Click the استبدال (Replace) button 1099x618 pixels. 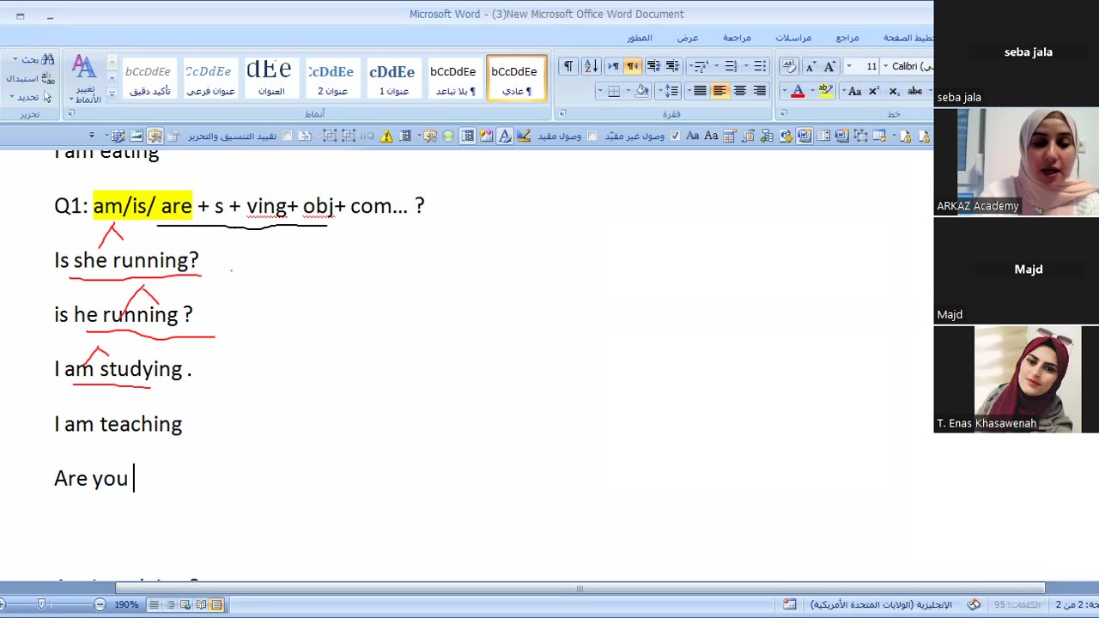point(30,78)
